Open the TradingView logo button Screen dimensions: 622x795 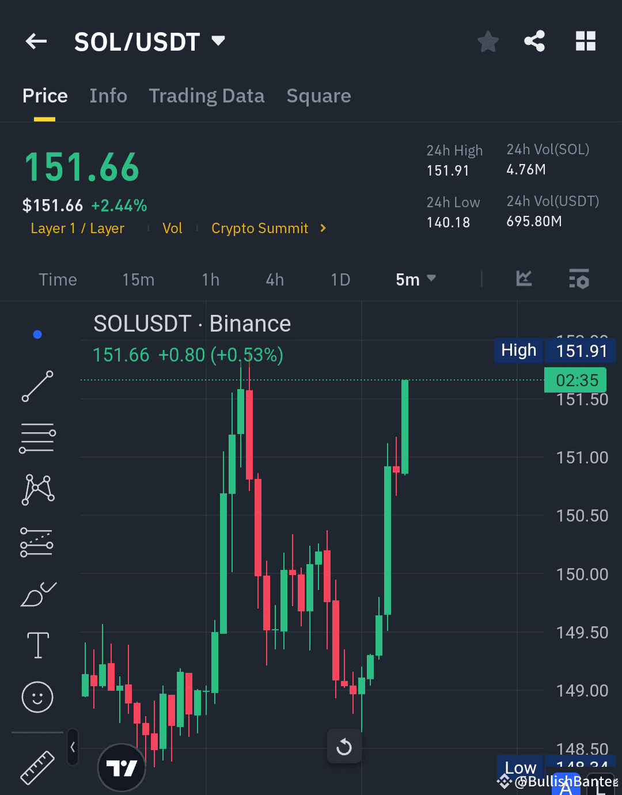(122, 767)
